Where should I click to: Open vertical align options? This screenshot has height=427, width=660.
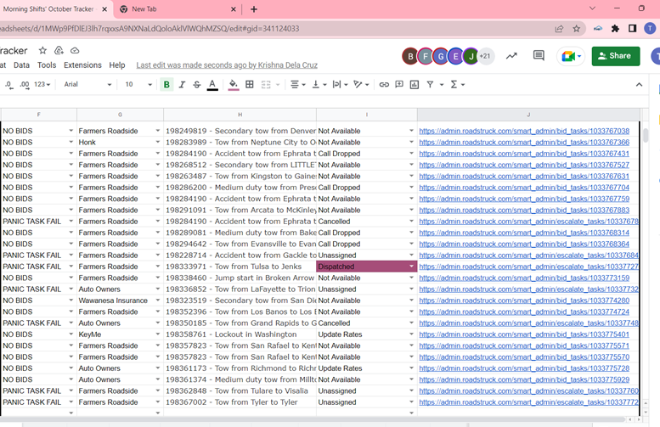pos(319,85)
